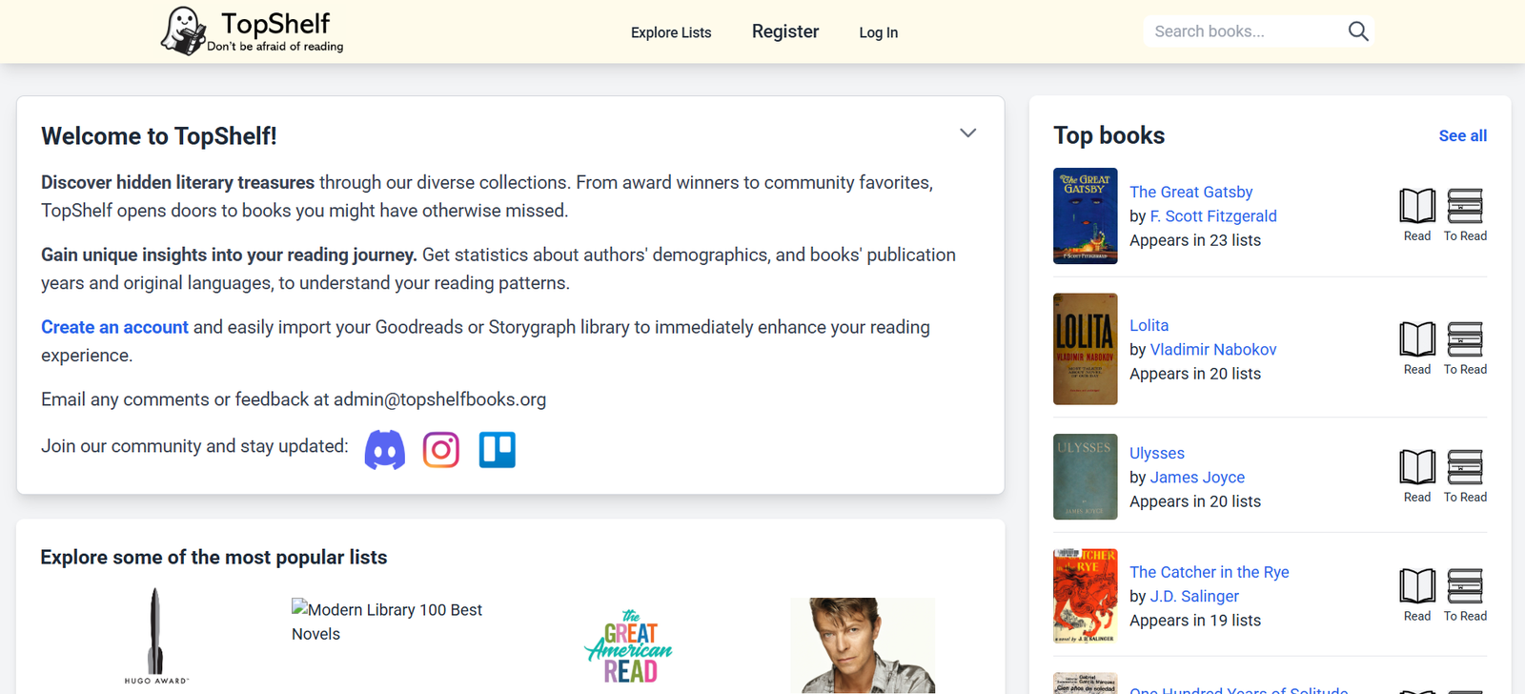
Task: Click the Create an account link
Action: pyautogui.click(x=114, y=327)
